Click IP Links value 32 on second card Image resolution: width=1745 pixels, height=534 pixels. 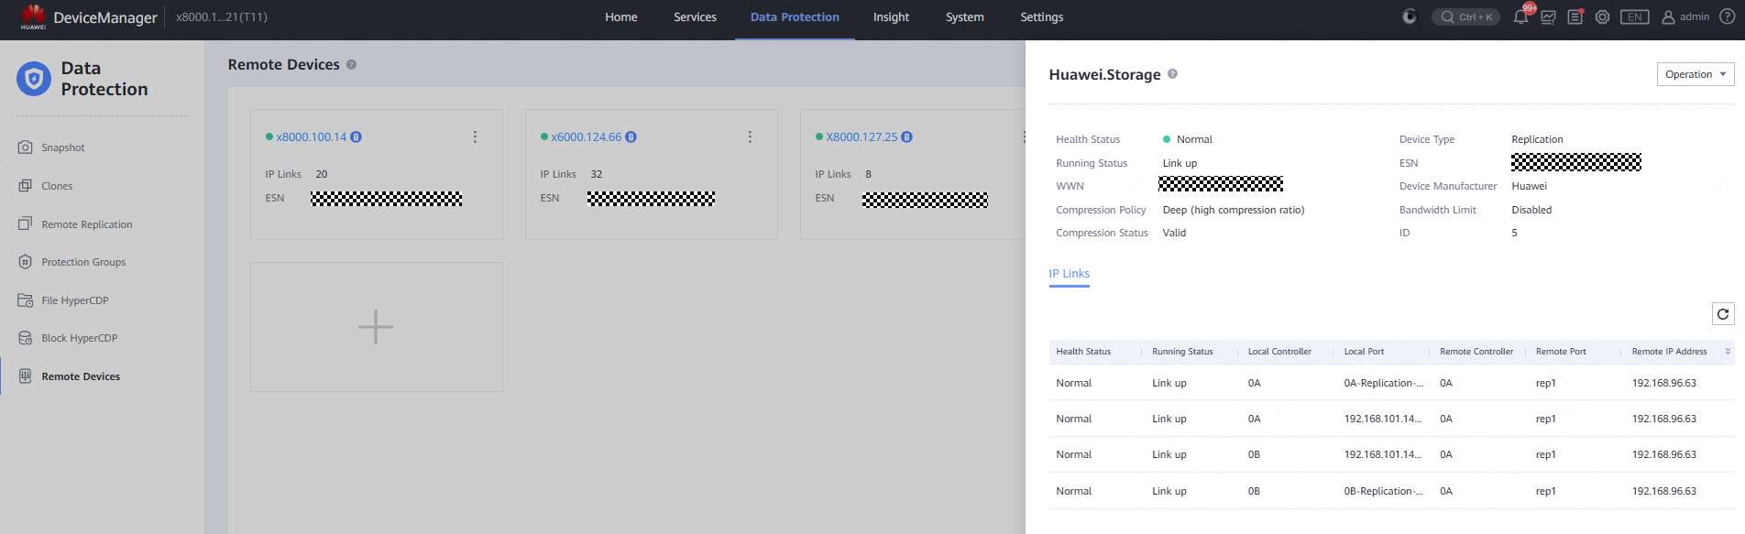tap(597, 174)
